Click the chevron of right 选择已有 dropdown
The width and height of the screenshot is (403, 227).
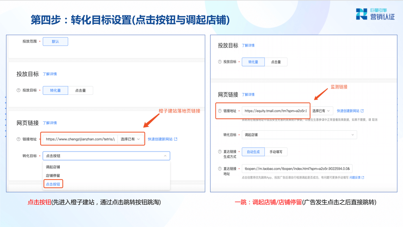pyautogui.click(x=328, y=111)
